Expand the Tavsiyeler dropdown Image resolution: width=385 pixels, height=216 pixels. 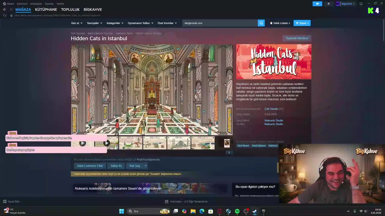[94, 23]
